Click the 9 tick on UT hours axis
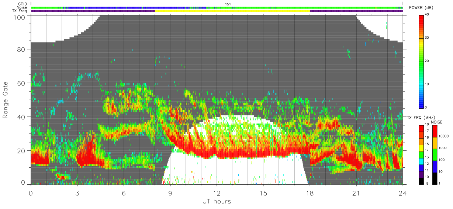This screenshot has height=209, width=453. pyautogui.click(x=170, y=193)
